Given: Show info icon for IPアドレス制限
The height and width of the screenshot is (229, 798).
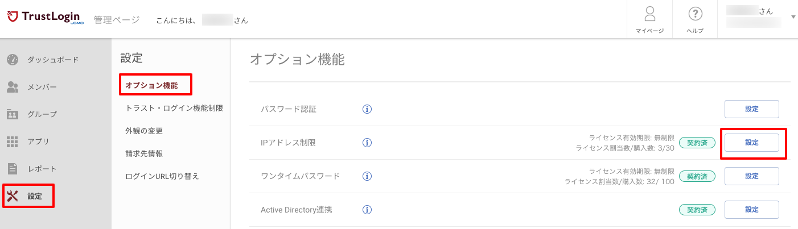Looking at the screenshot, I should pyautogui.click(x=367, y=143).
